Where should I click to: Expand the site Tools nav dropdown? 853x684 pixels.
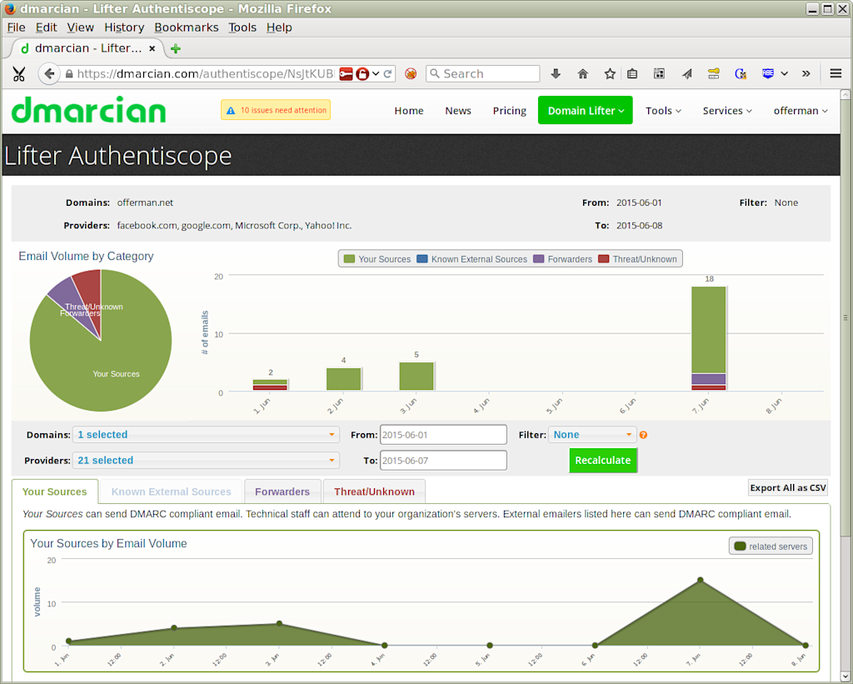[663, 111]
